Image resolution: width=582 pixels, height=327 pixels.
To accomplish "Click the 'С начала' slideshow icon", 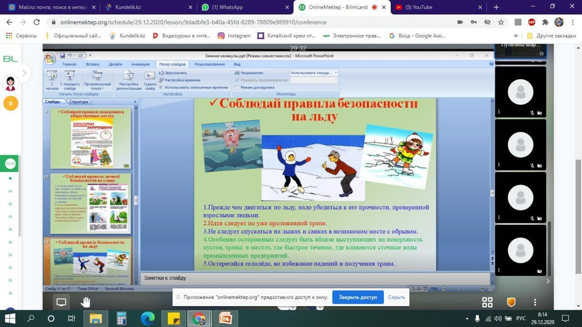I will click(52, 80).
